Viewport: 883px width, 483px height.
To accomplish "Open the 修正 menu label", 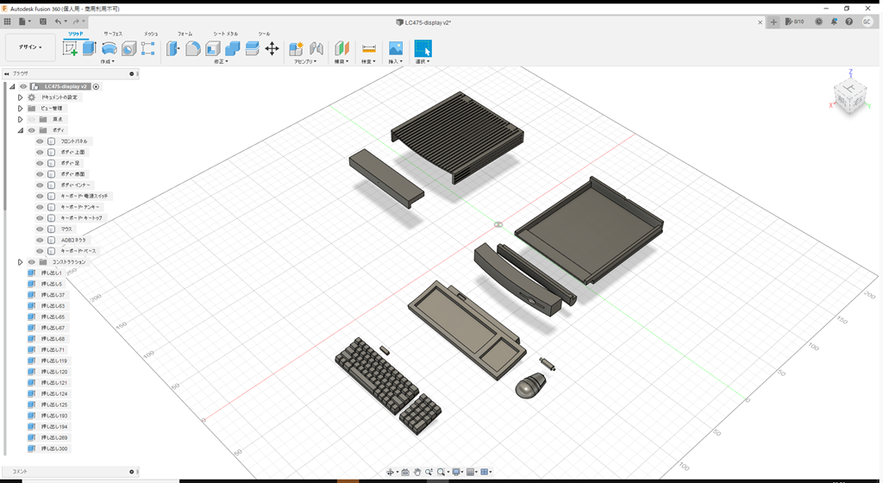I will (221, 62).
